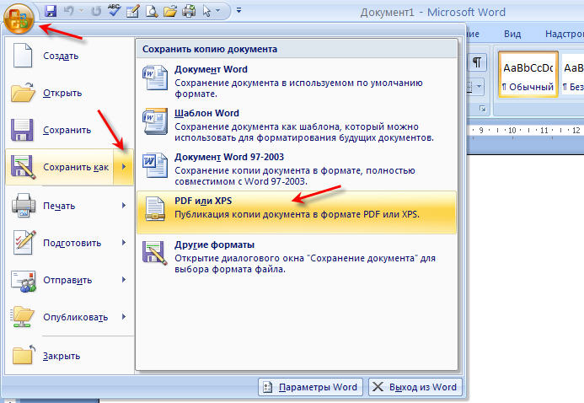584x403 pixels.
Task: Click Сохранить как menu entry
Action: coord(60,167)
